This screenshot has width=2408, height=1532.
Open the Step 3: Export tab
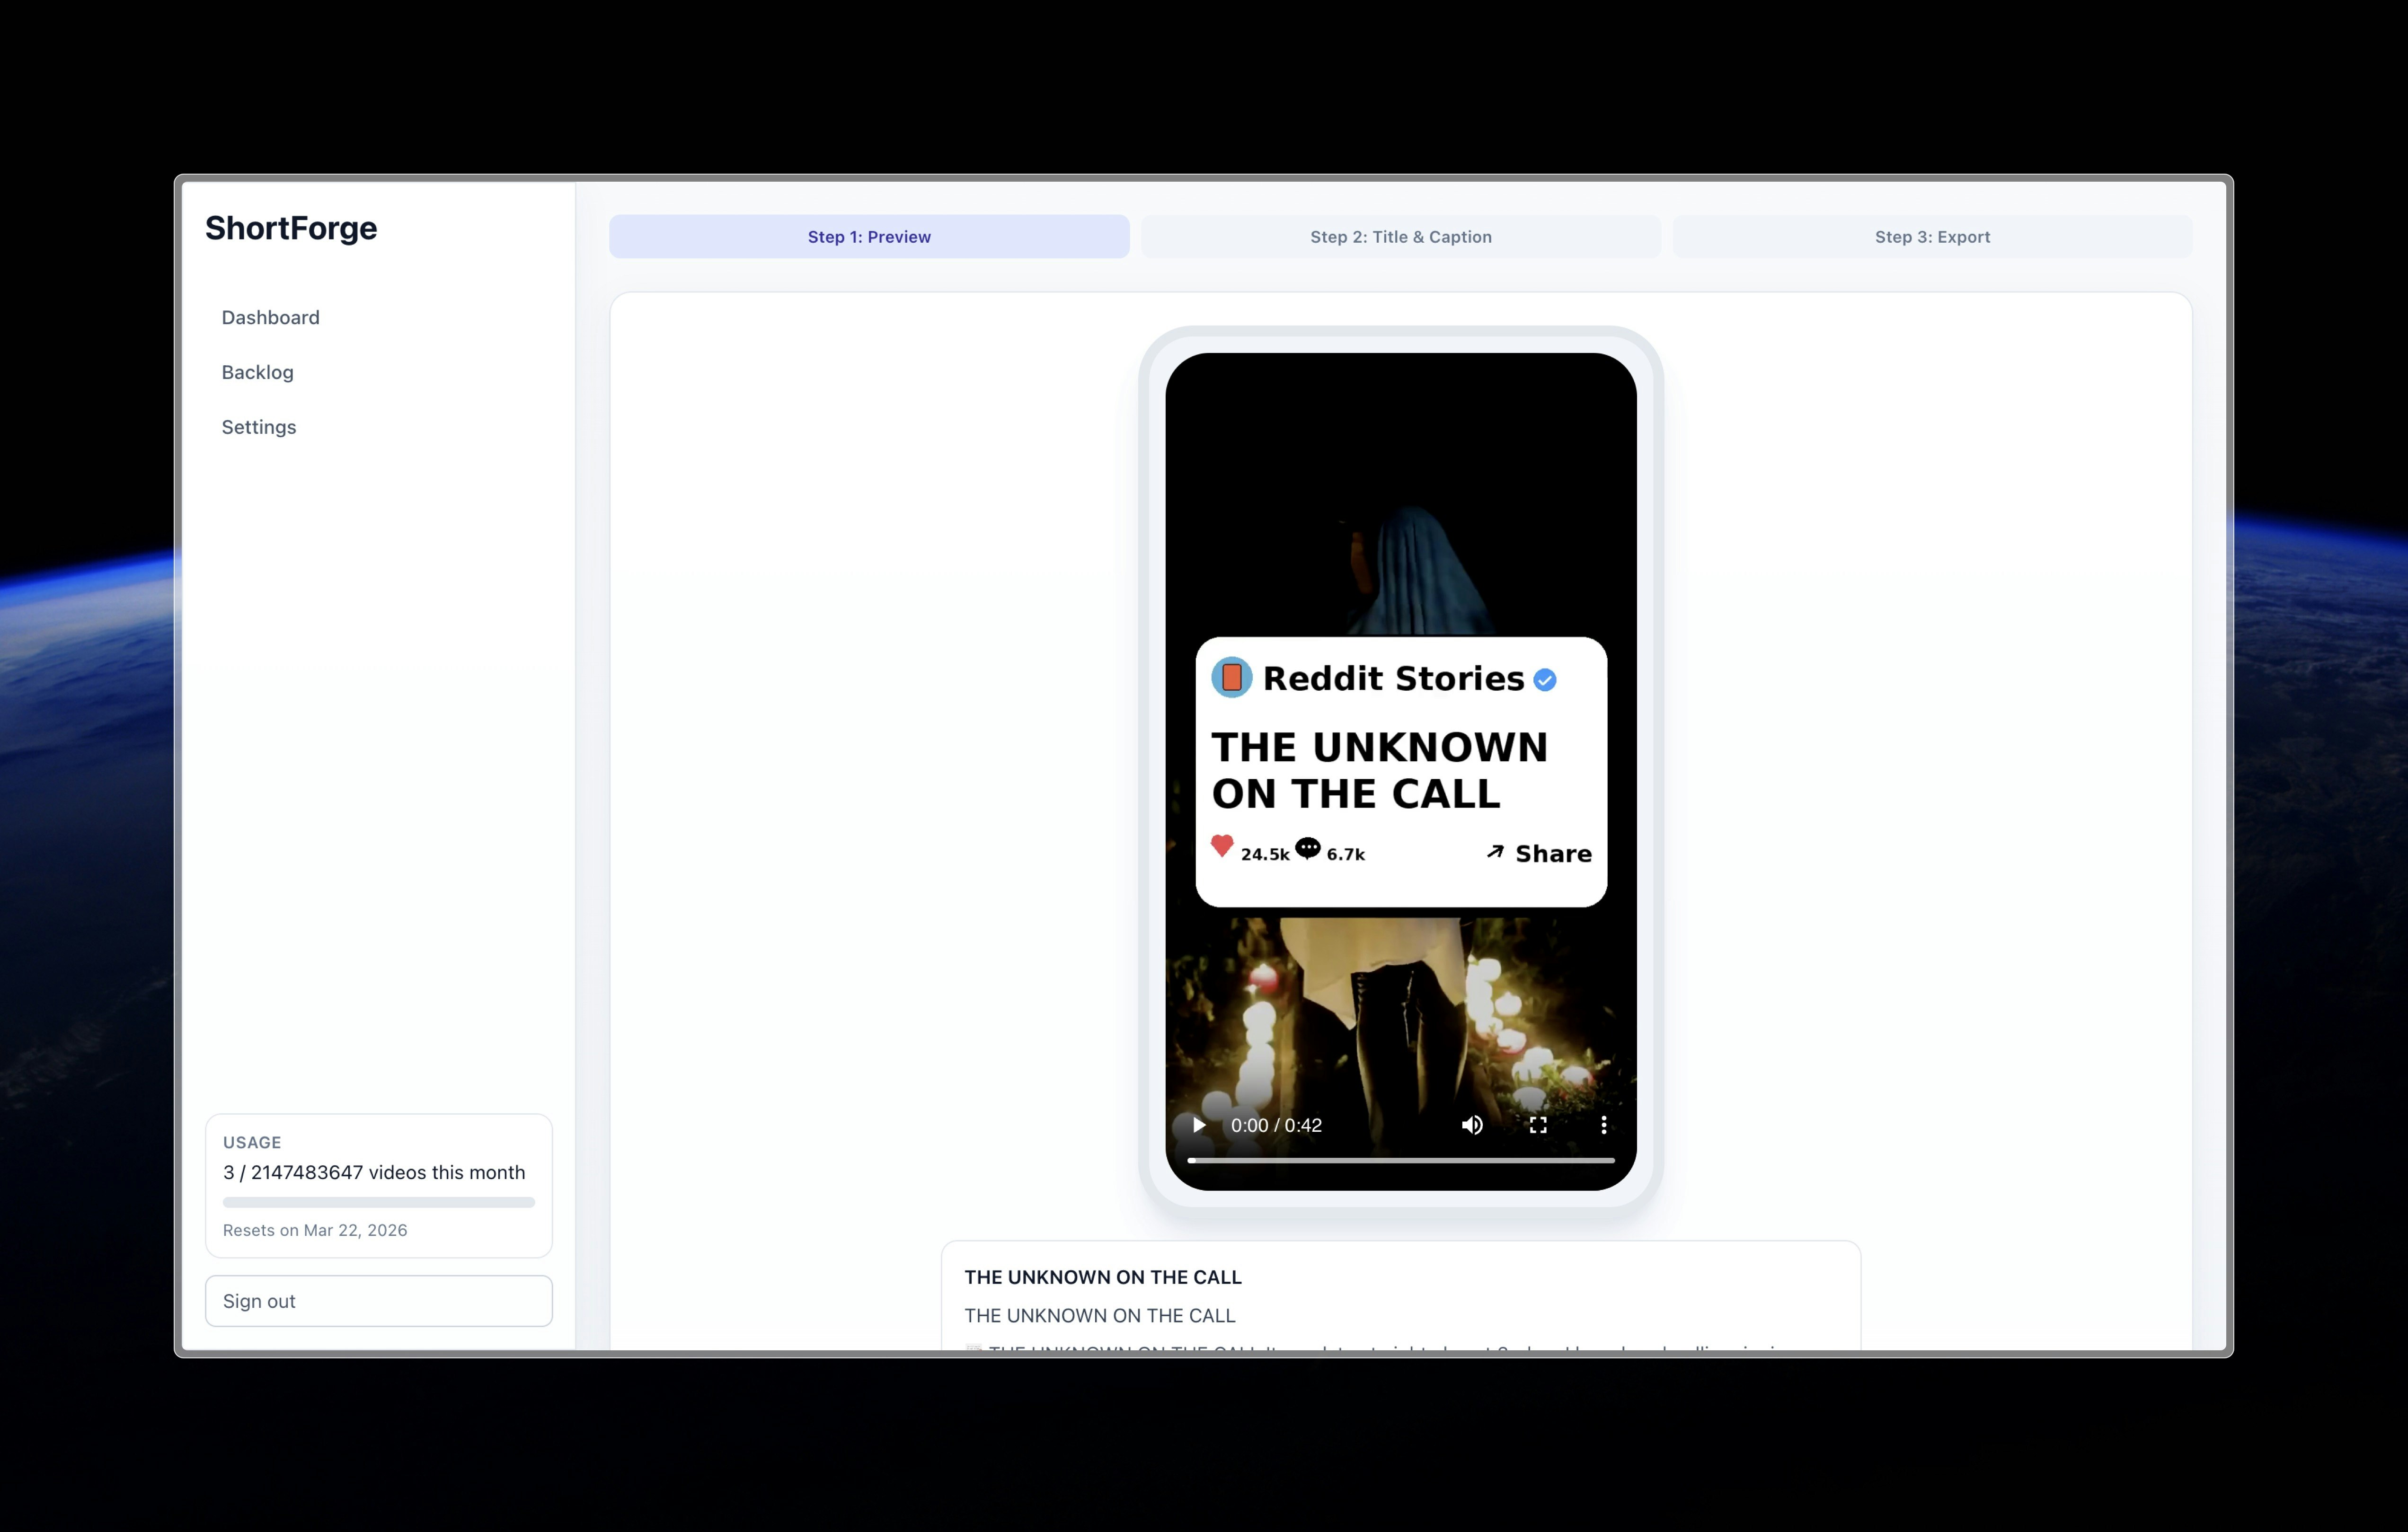(1931, 236)
